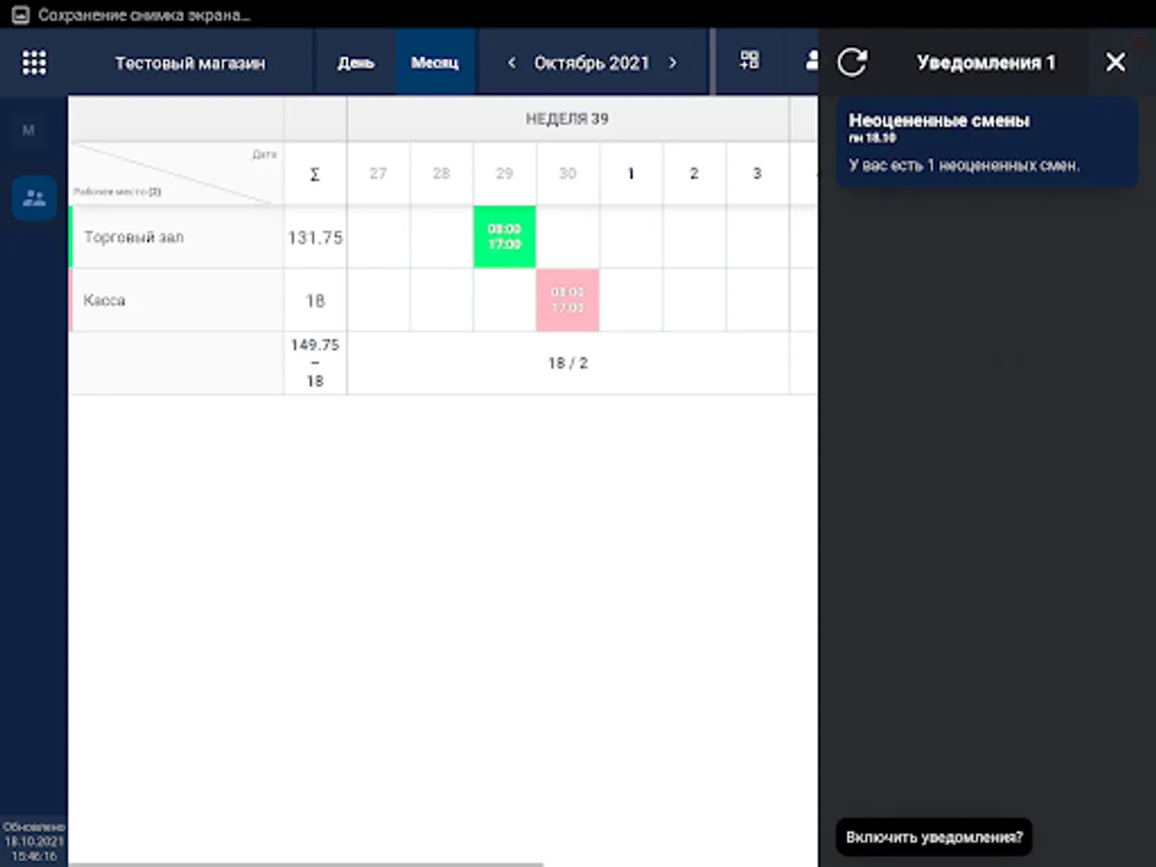Select Торговый зал row
The image size is (1156, 867).
click(176, 237)
